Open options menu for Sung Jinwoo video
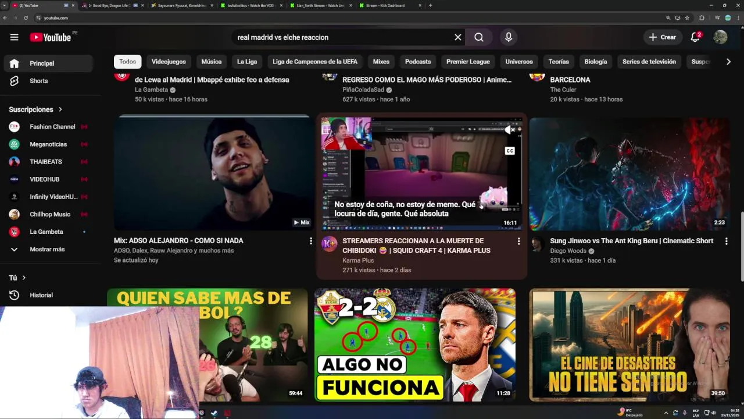The height and width of the screenshot is (419, 744). [x=727, y=241]
